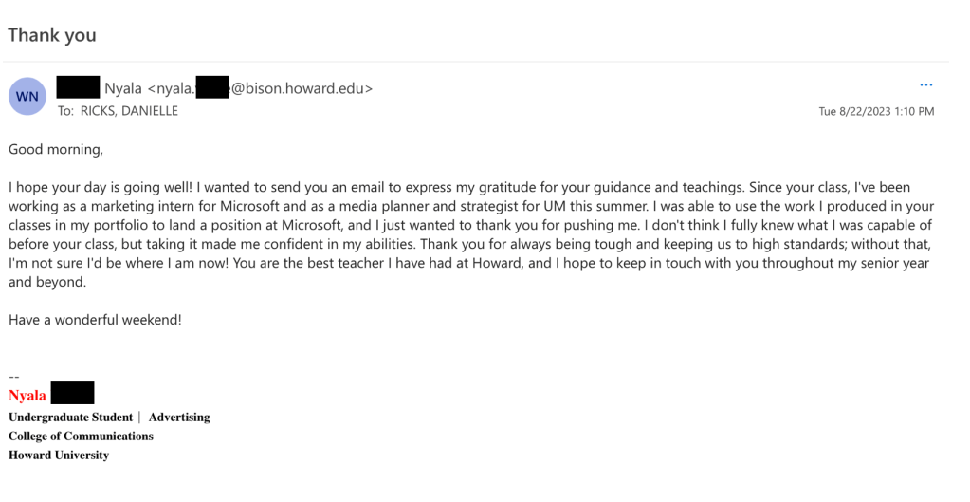Click the sender's bison.howard.edu email address

point(302,88)
